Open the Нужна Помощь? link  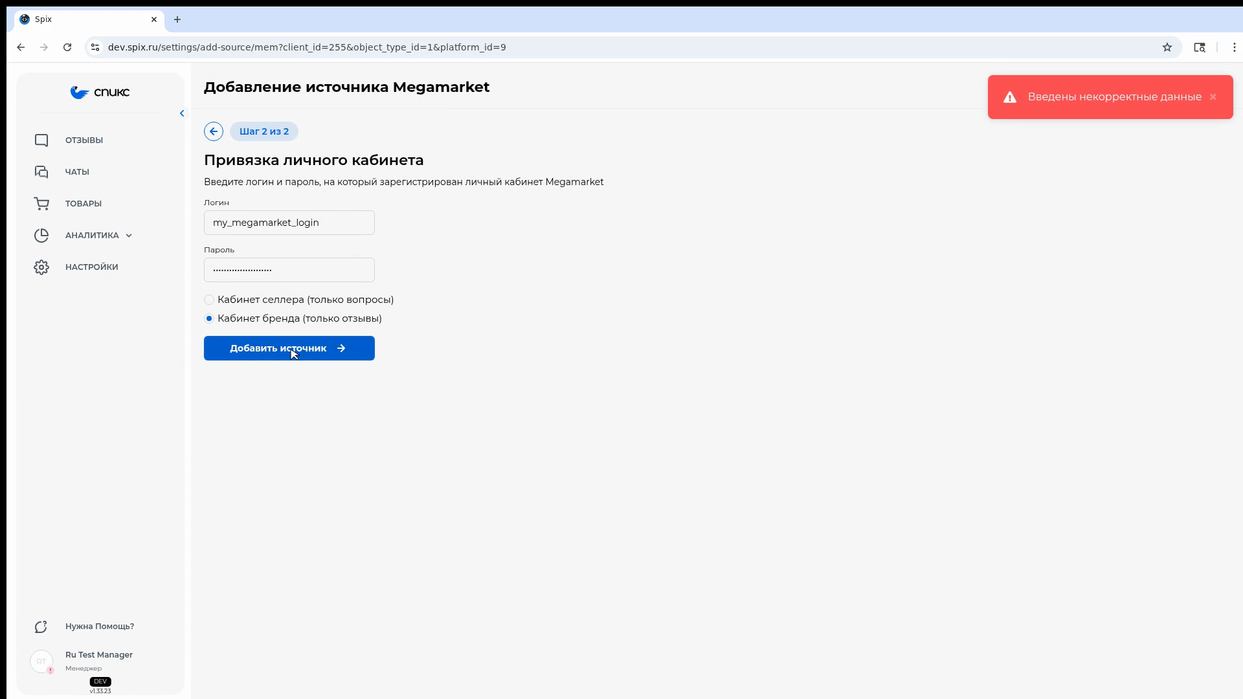pyautogui.click(x=100, y=627)
